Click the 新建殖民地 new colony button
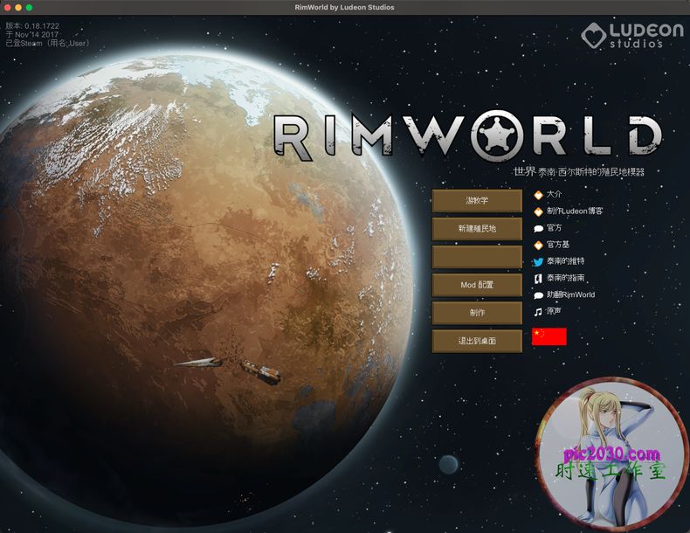This screenshot has width=690, height=533. click(x=477, y=229)
